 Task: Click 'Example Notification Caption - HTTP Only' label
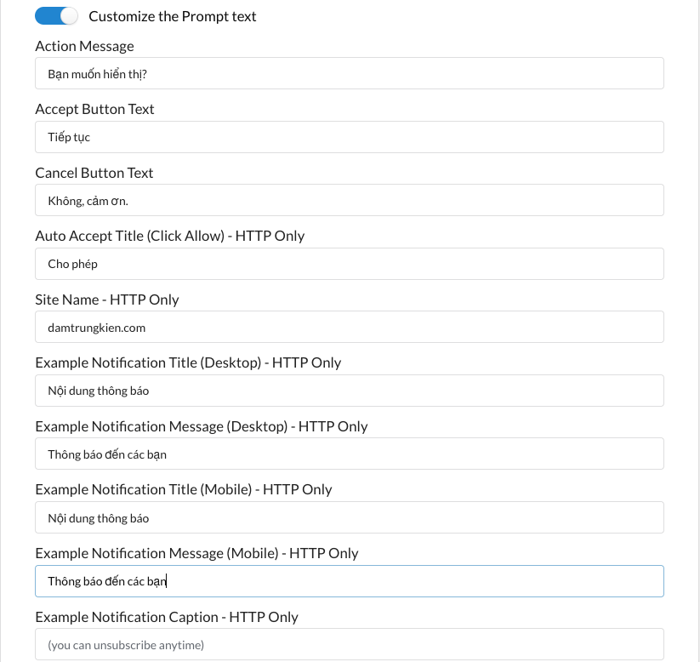click(x=167, y=617)
